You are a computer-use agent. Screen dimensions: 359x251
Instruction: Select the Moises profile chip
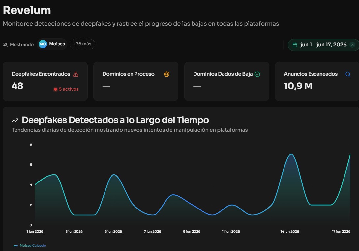(52, 44)
